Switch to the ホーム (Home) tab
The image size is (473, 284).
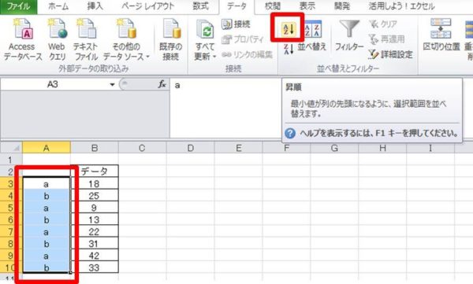tap(58, 6)
